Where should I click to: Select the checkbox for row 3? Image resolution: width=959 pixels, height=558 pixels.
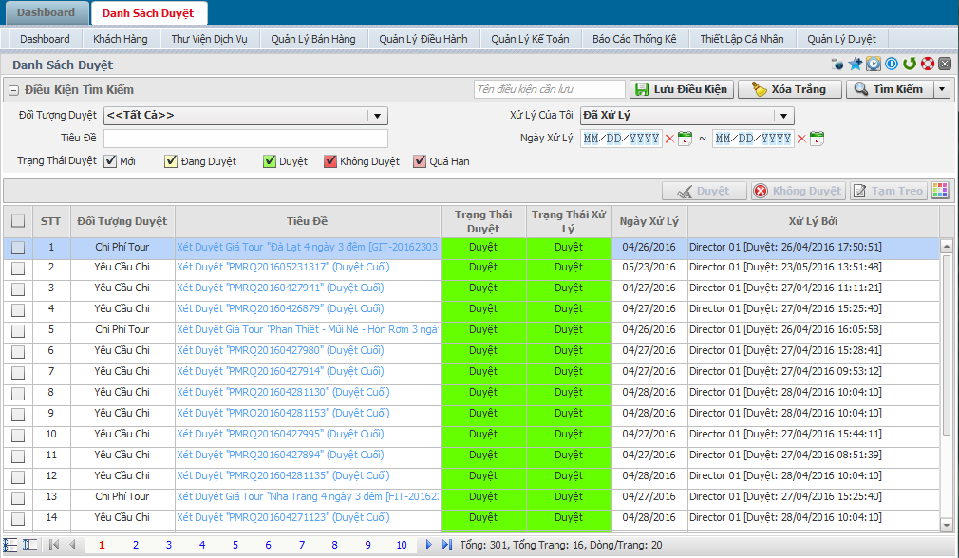[18, 288]
